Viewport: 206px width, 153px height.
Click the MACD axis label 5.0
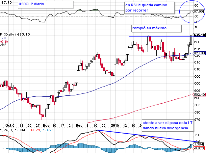pyautogui.click(x=197, y=135)
